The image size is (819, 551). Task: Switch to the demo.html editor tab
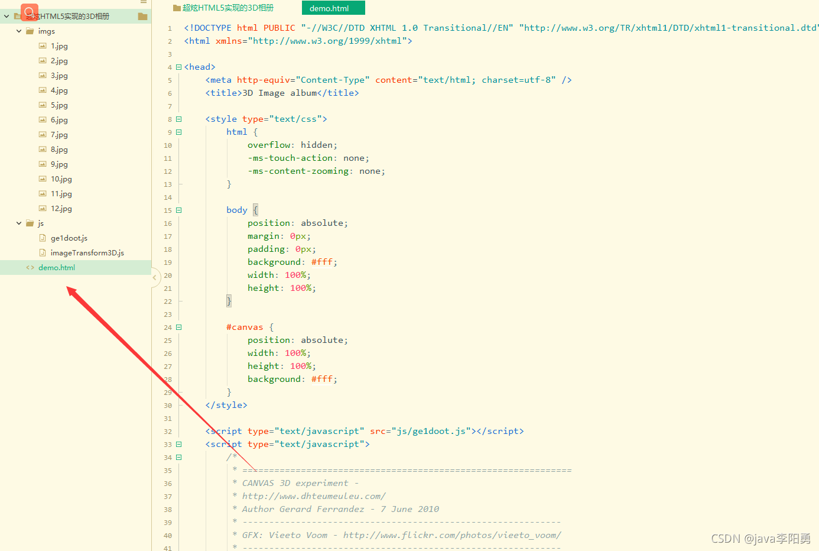[333, 8]
